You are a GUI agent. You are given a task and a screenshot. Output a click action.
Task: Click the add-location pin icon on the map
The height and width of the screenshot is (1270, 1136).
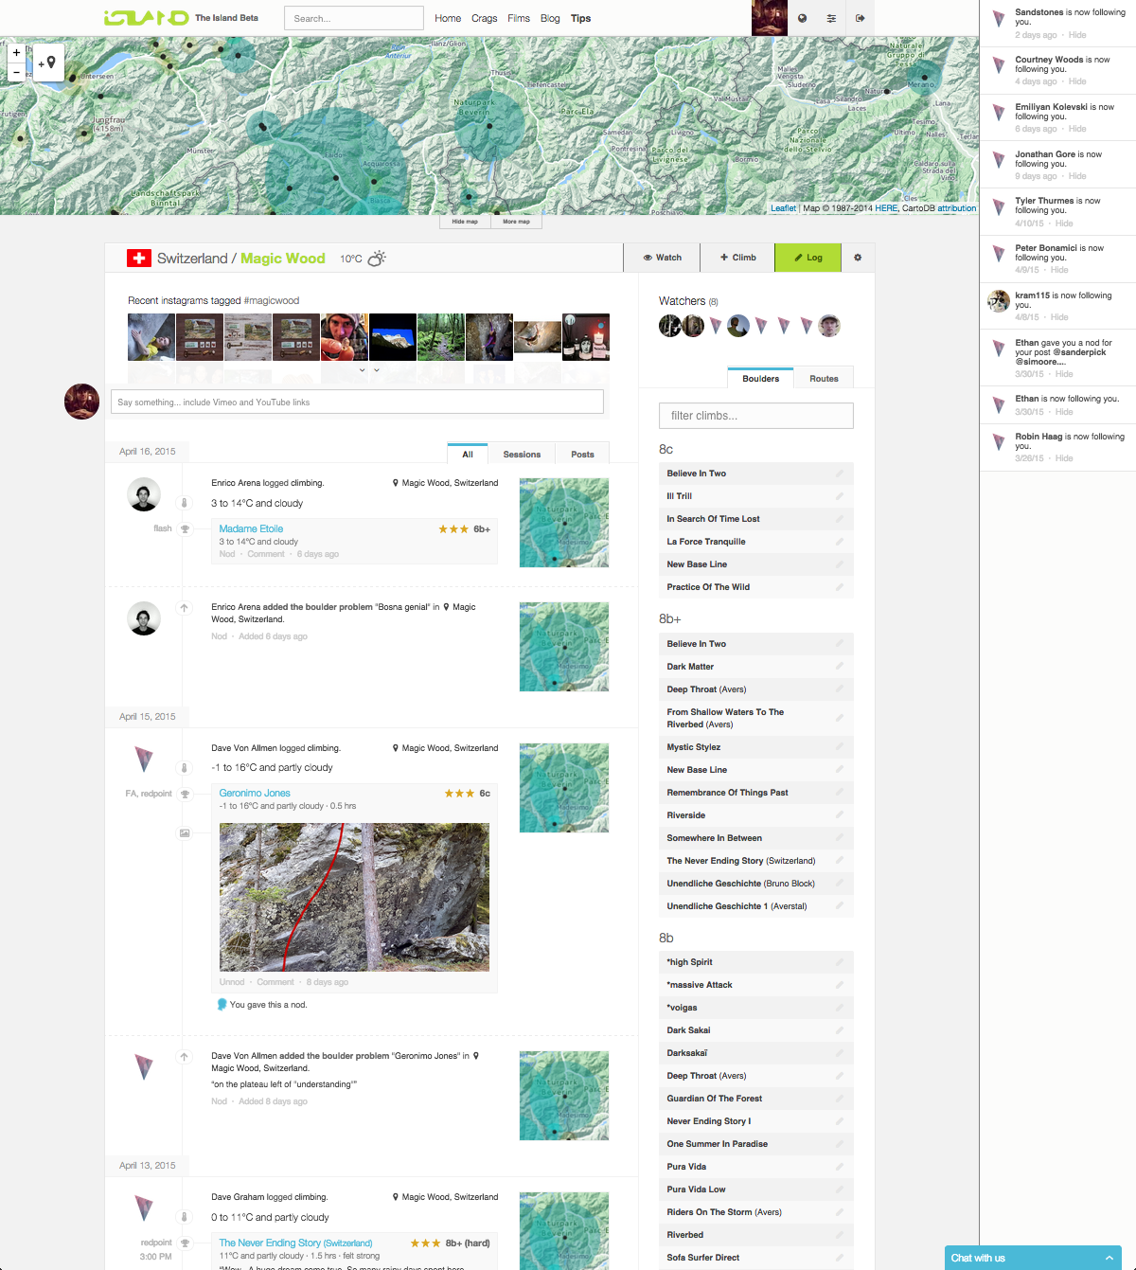(49, 63)
